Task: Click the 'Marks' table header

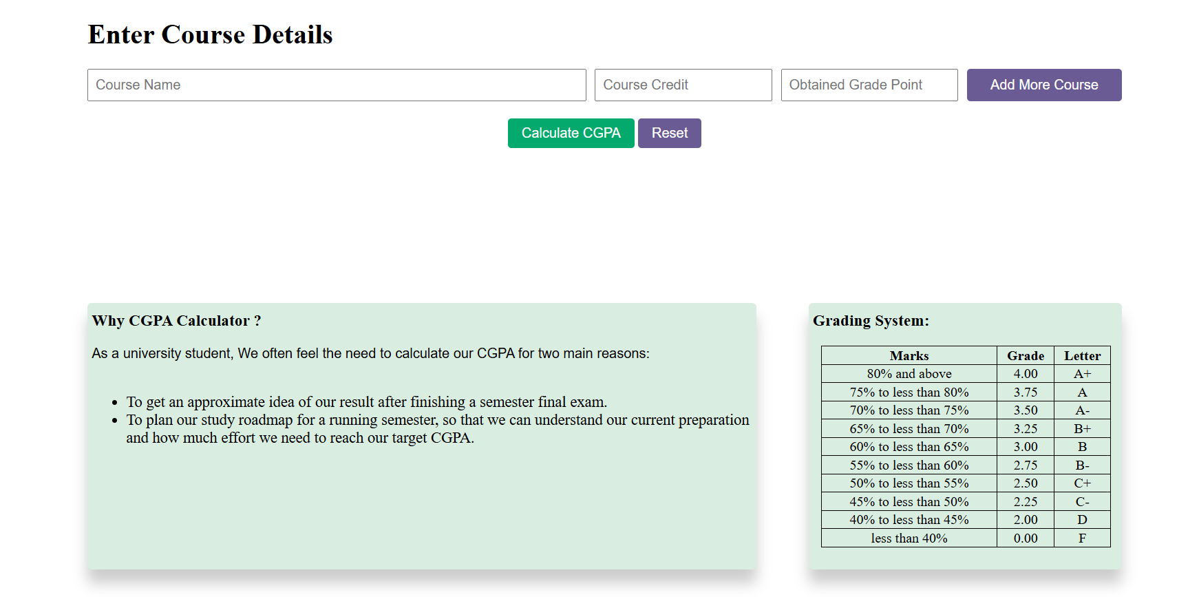Action: (x=909, y=355)
